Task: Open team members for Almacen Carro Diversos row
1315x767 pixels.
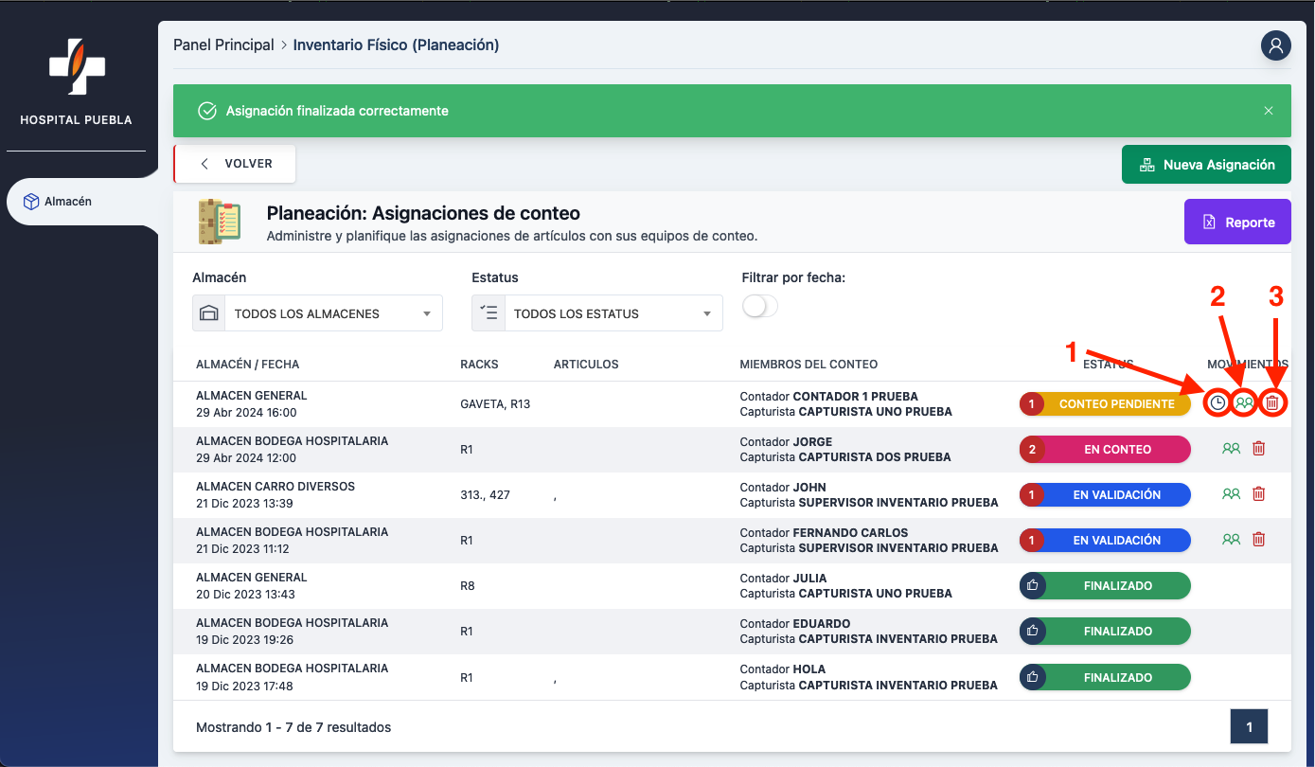Action: [x=1231, y=494]
